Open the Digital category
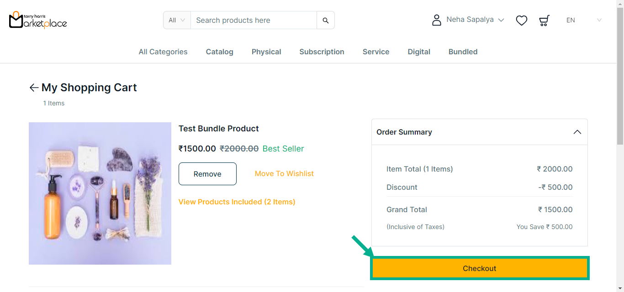 tap(419, 52)
